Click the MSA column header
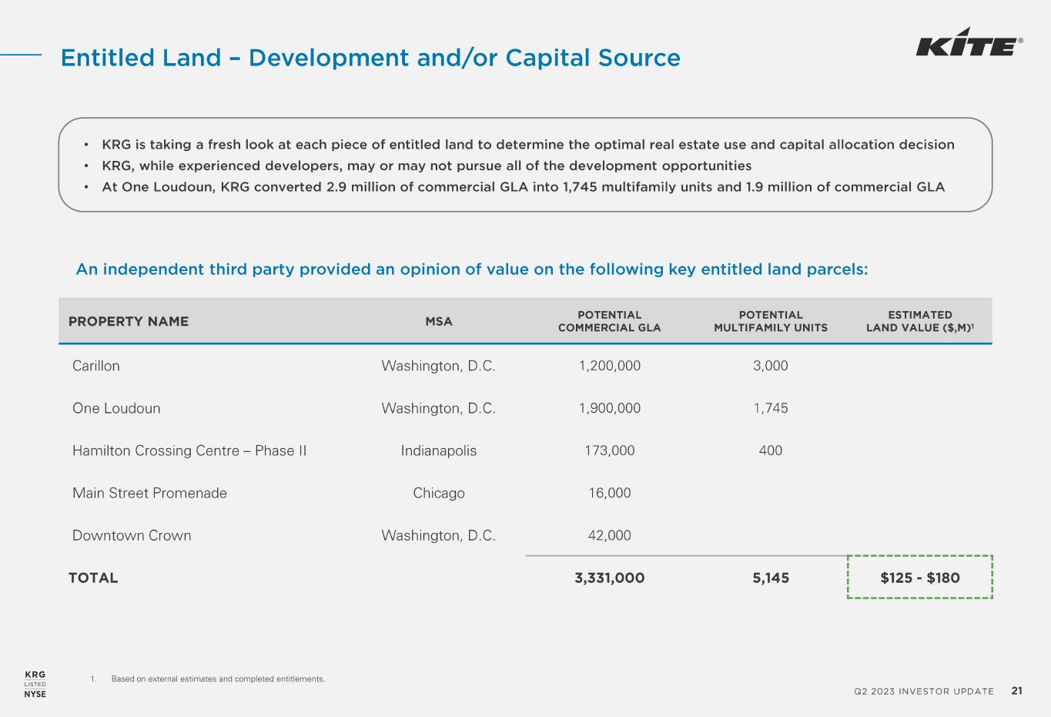This screenshot has width=1051, height=717. coord(439,321)
